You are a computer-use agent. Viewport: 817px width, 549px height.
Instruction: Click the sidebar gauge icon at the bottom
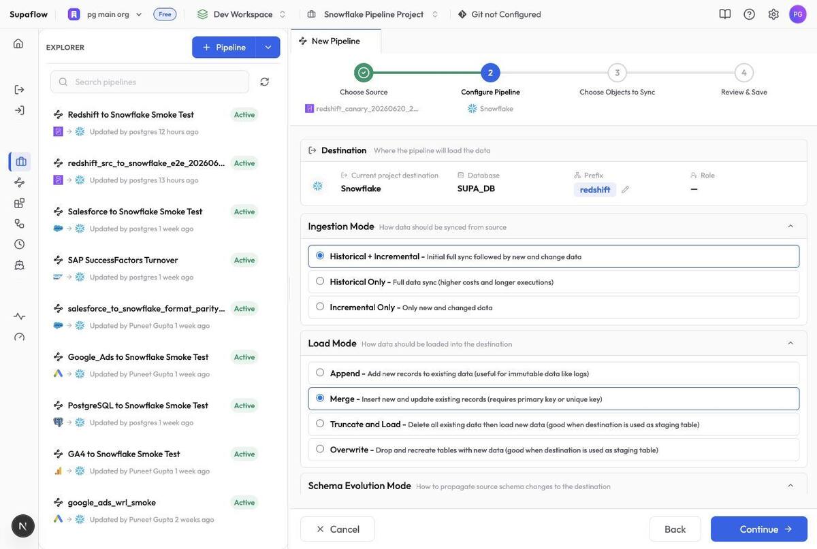pos(19,337)
